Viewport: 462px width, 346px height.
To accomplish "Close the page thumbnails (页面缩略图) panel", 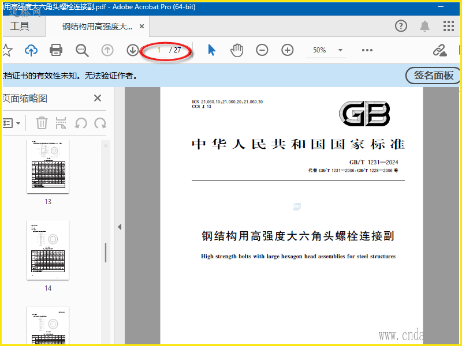I will click(x=98, y=98).
